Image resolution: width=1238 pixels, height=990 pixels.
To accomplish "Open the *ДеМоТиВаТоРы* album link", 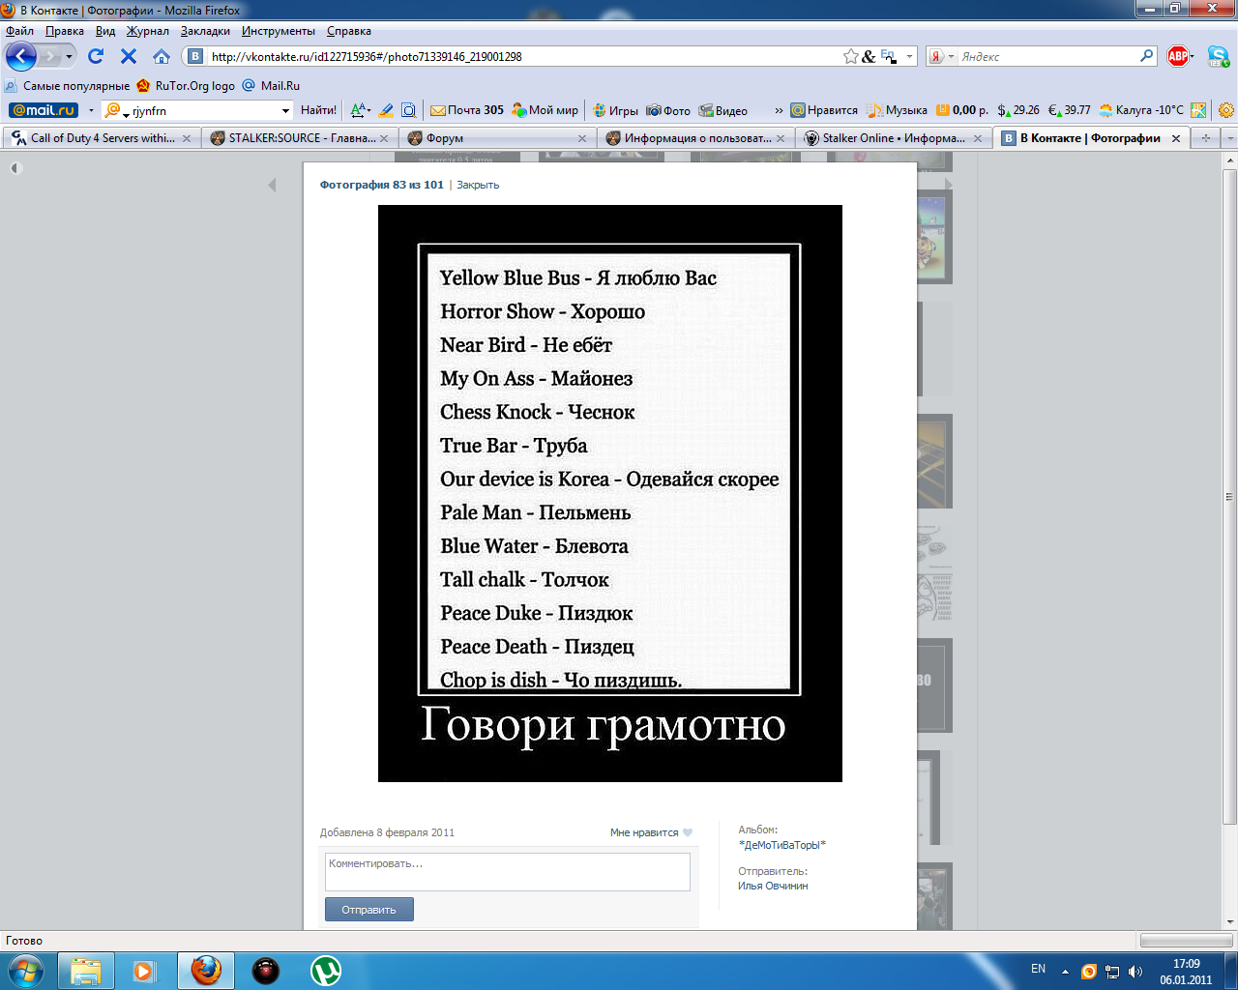I will tap(781, 845).
